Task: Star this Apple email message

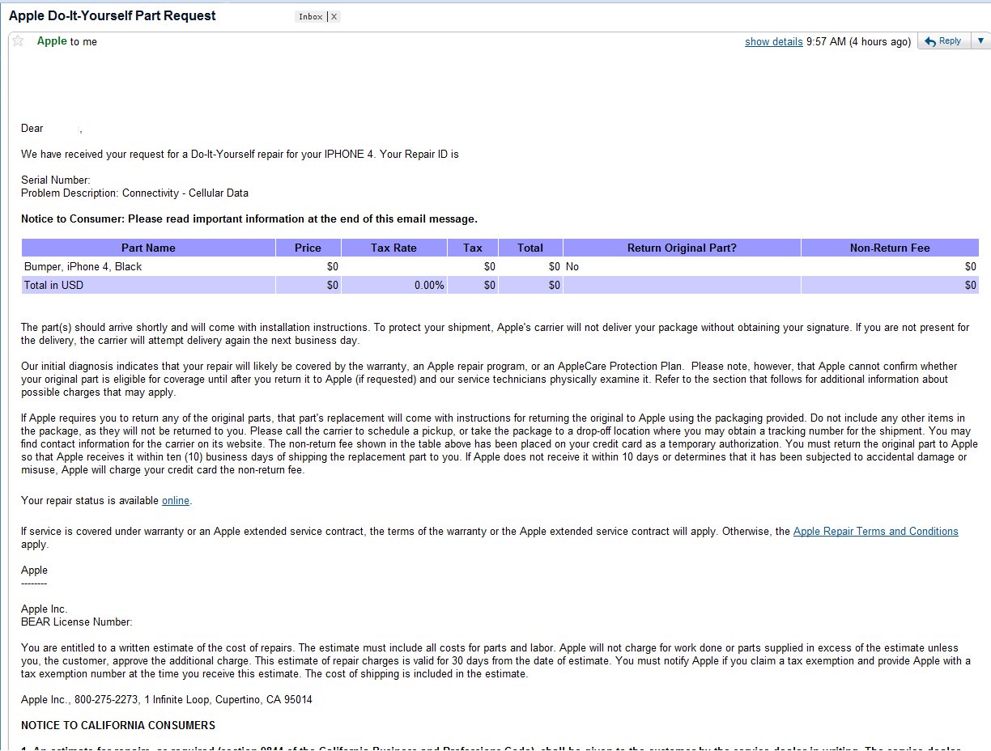Action: (x=17, y=41)
